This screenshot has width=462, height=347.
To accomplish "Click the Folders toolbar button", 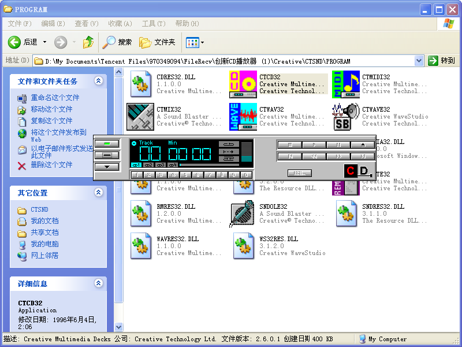I will (157, 42).
